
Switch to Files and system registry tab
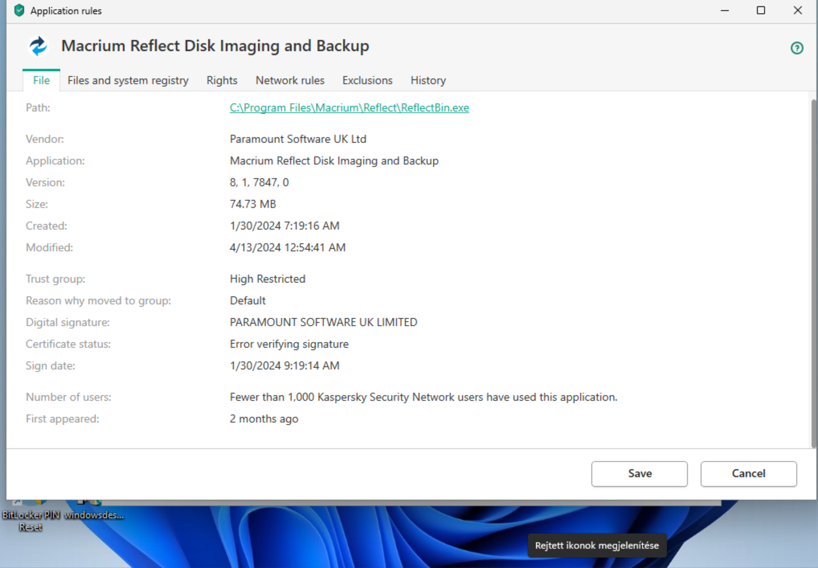pos(128,80)
